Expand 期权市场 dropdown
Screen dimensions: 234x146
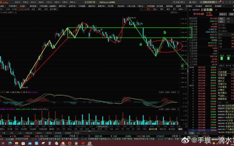(x=63, y=6)
